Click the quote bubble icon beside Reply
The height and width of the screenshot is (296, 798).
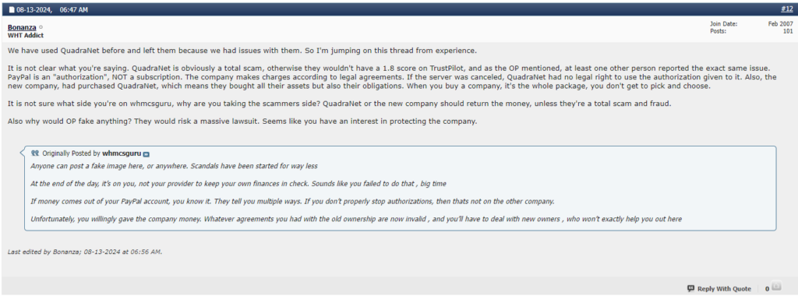pyautogui.click(x=690, y=288)
